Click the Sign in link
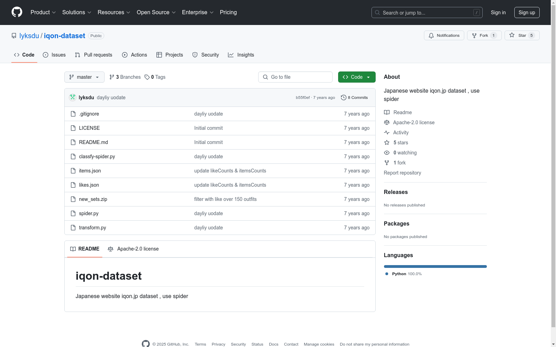Viewport: 556px width, 347px height. [x=498, y=12]
